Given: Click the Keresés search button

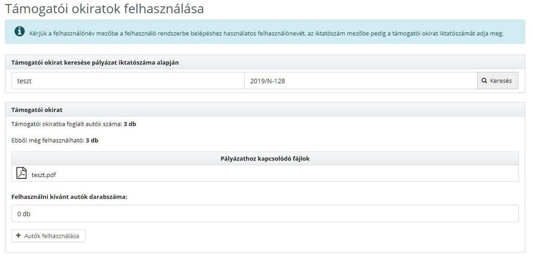Looking at the screenshot, I should [x=498, y=80].
